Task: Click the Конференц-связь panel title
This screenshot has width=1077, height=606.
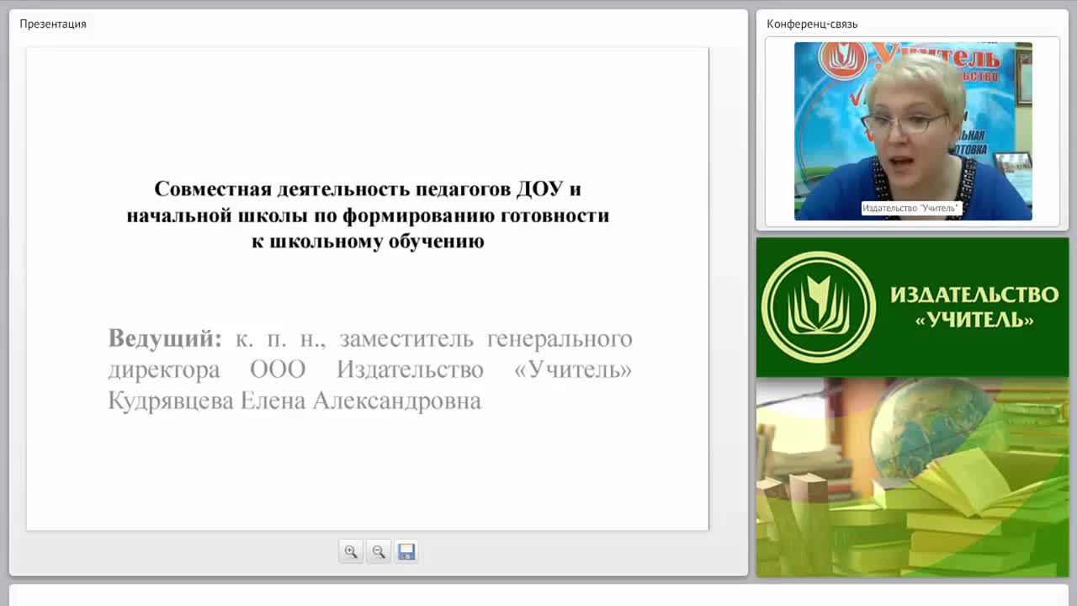Action: coord(812,24)
